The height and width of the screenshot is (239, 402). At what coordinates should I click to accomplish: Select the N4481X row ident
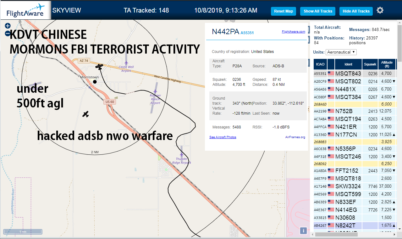[346, 89]
